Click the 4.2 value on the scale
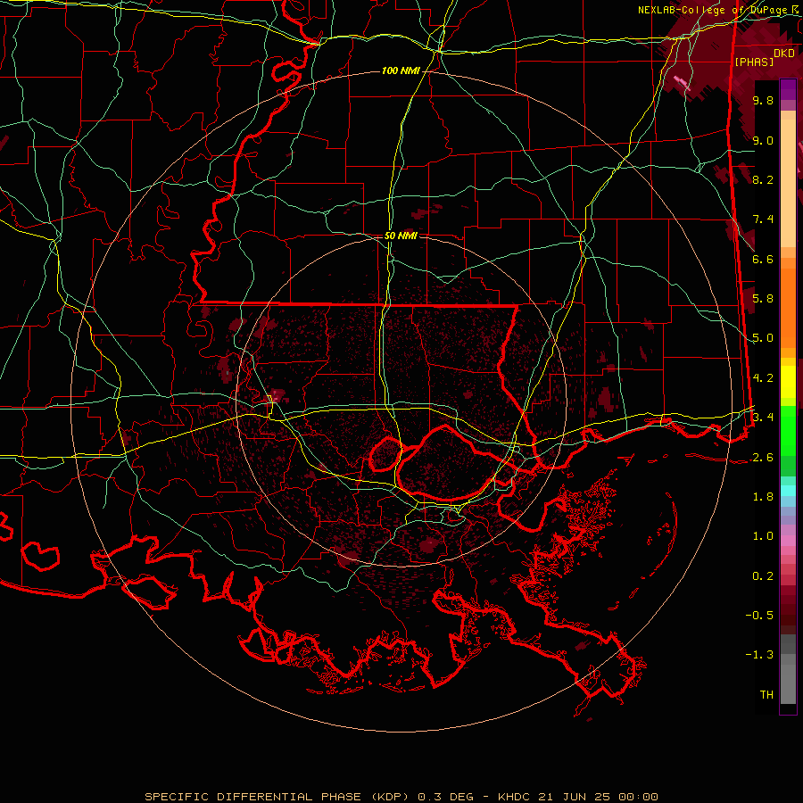803x803 pixels. coord(763,378)
